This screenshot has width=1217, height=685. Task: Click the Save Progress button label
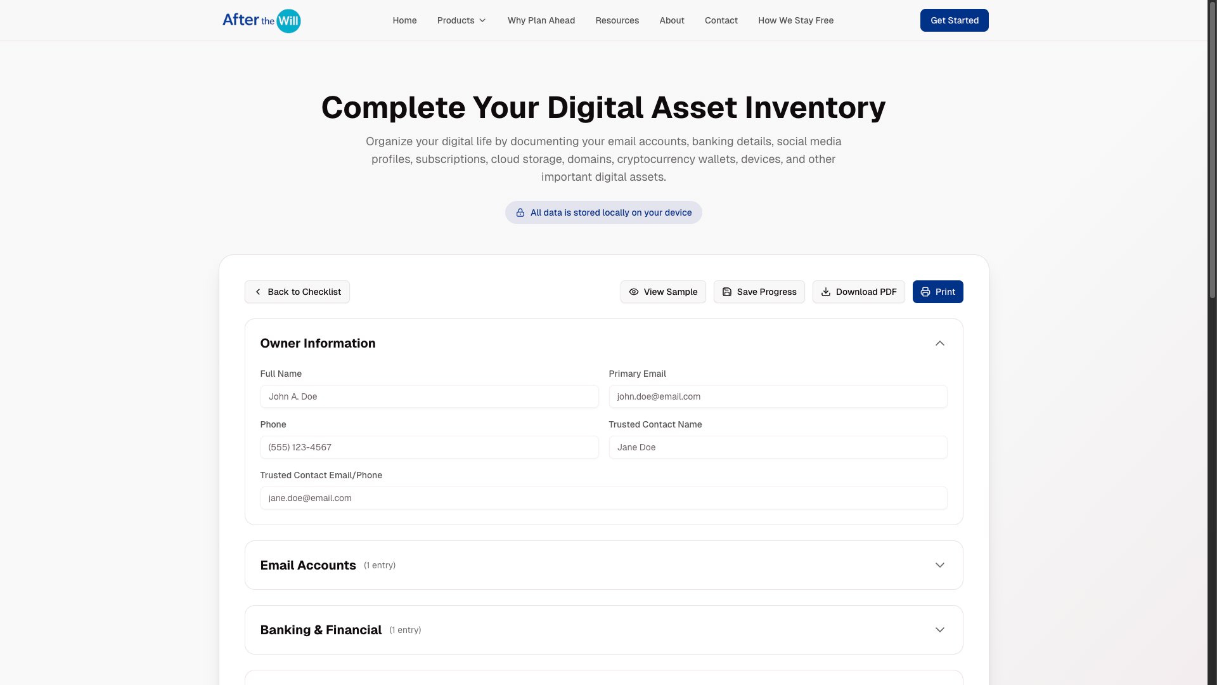pos(766,292)
